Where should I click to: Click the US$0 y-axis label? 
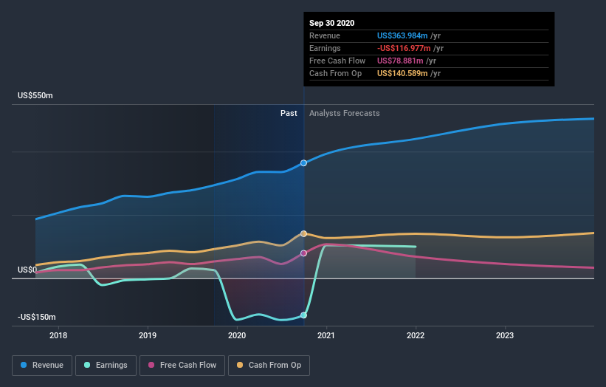[27, 270]
